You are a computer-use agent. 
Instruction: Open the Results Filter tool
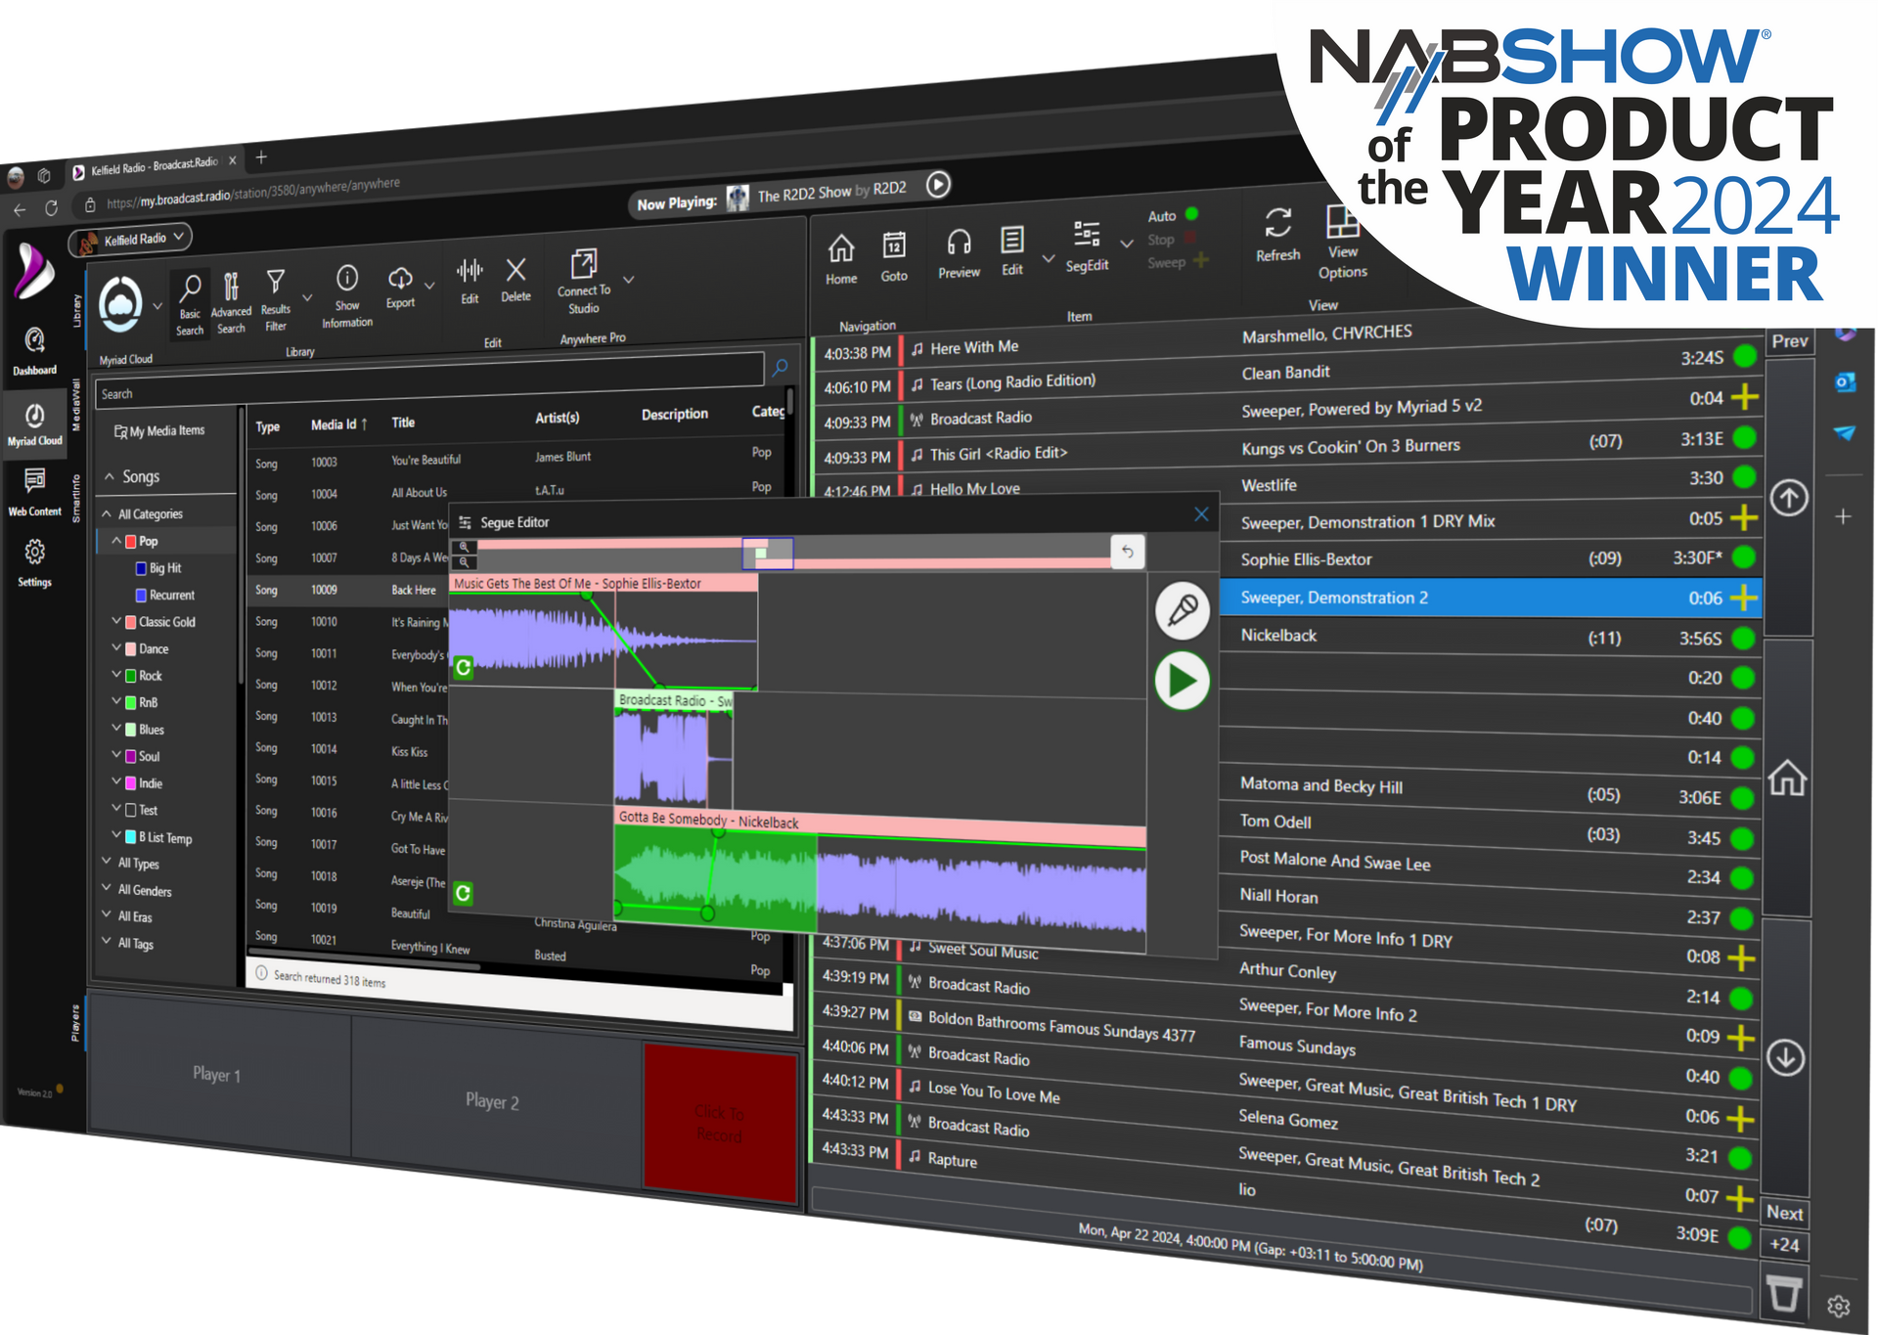point(276,300)
